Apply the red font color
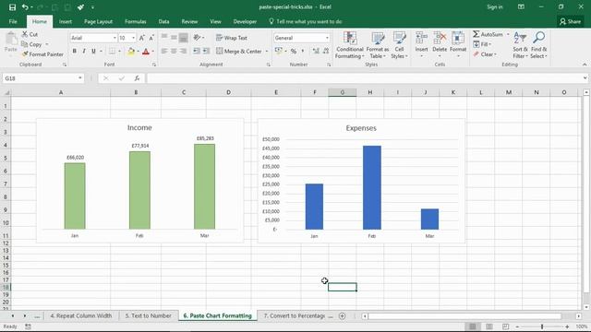591x332 pixels. point(146,52)
